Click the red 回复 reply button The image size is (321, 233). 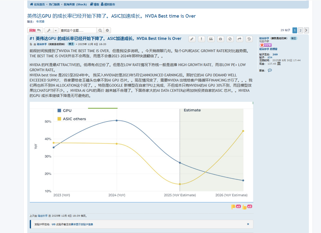pyautogui.click(x=35, y=30)
